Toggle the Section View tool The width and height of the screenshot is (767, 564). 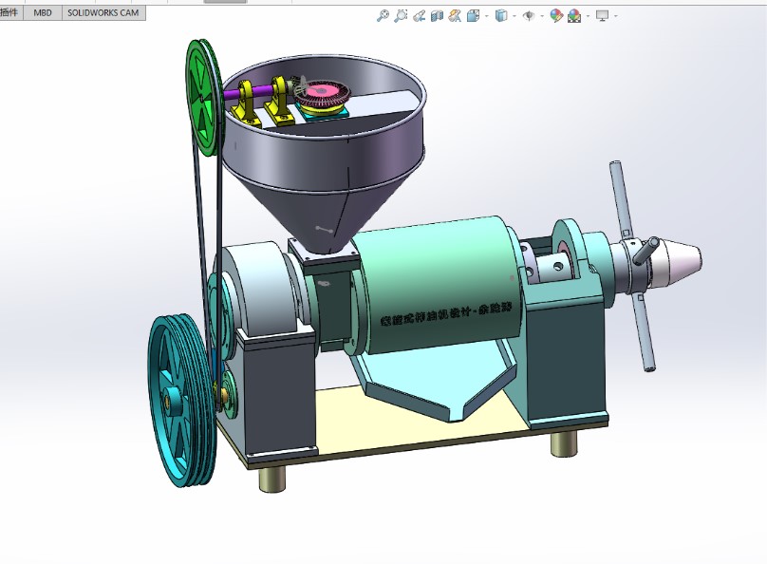coord(437,16)
